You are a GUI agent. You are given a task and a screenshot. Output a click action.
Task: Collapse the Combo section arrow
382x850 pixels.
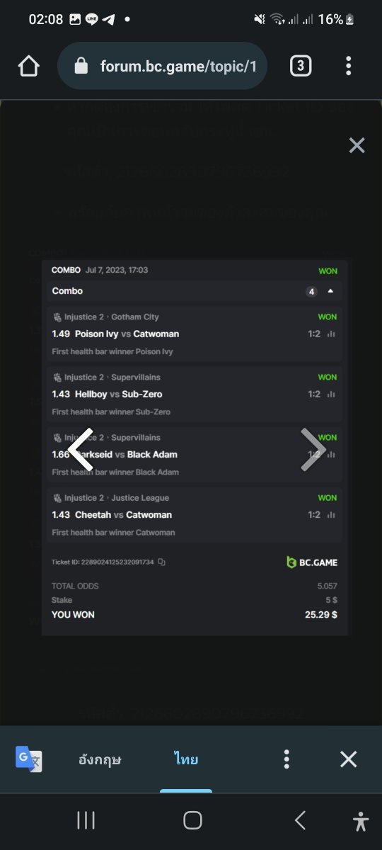click(x=330, y=291)
